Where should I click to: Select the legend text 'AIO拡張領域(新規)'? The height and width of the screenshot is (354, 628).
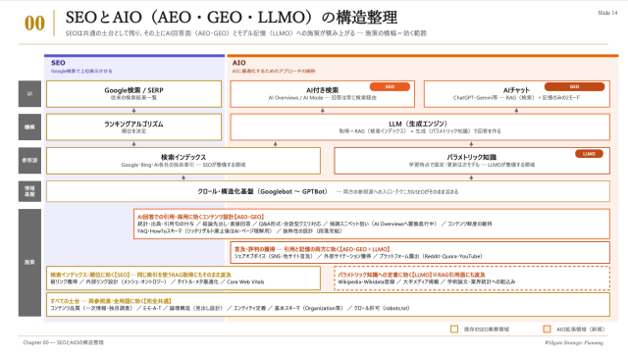[580, 329]
